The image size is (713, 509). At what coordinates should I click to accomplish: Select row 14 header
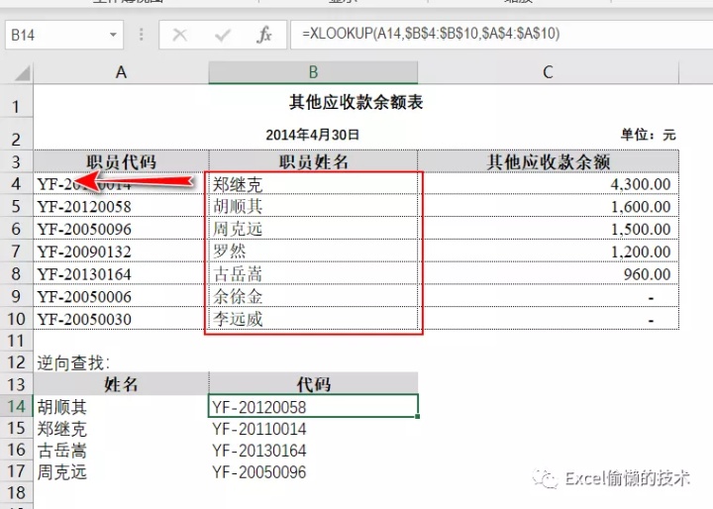(x=17, y=406)
